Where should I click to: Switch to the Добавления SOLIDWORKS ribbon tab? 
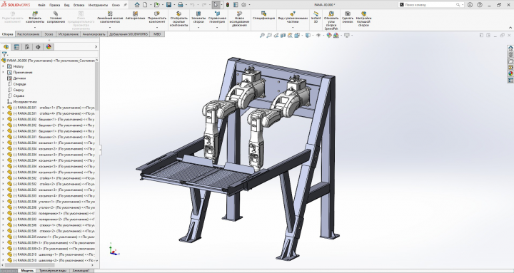[128, 34]
